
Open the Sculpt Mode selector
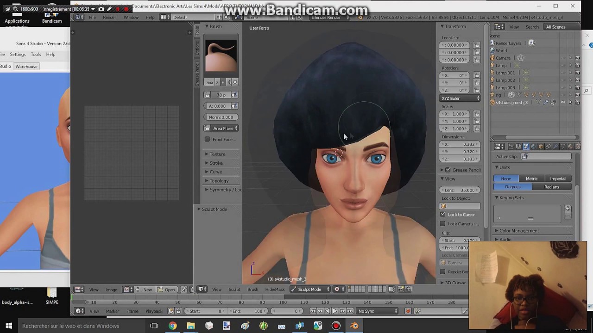pos(309,289)
